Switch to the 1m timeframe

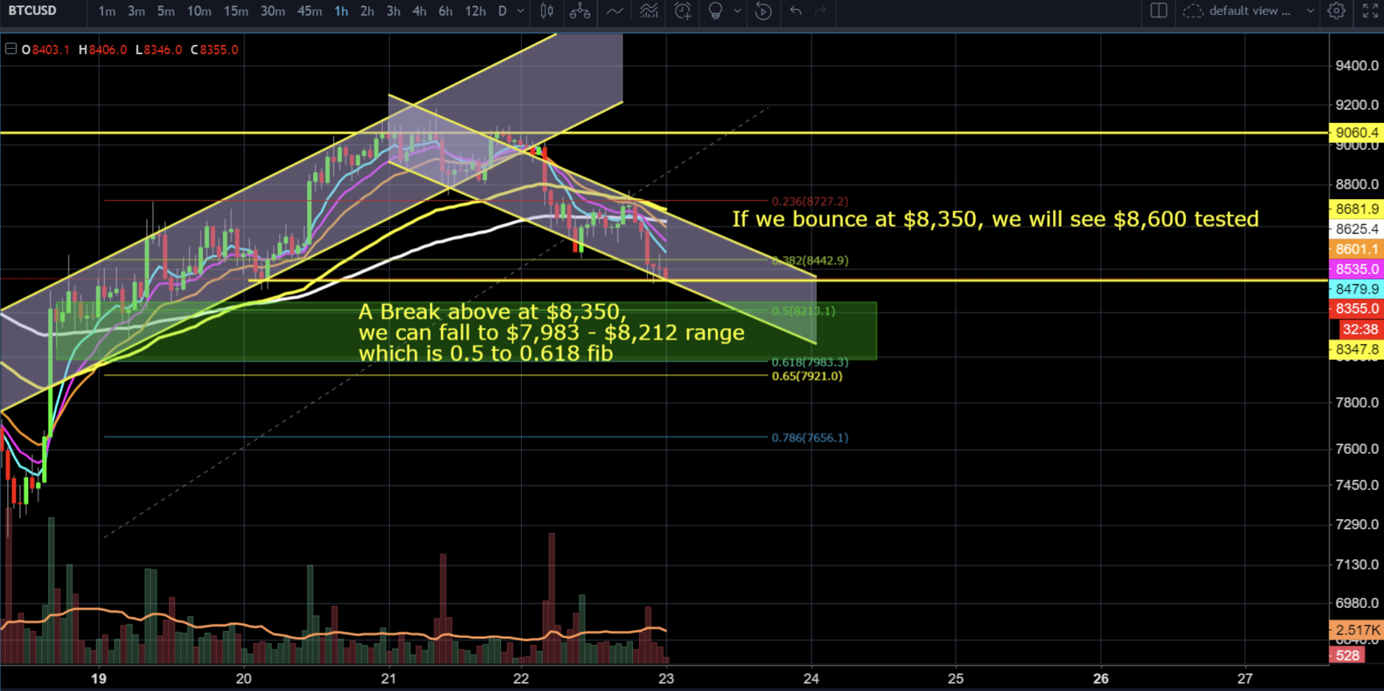[x=107, y=11]
